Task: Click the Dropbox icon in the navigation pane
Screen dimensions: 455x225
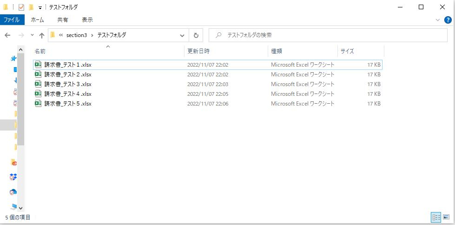Action: [x=13, y=177]
